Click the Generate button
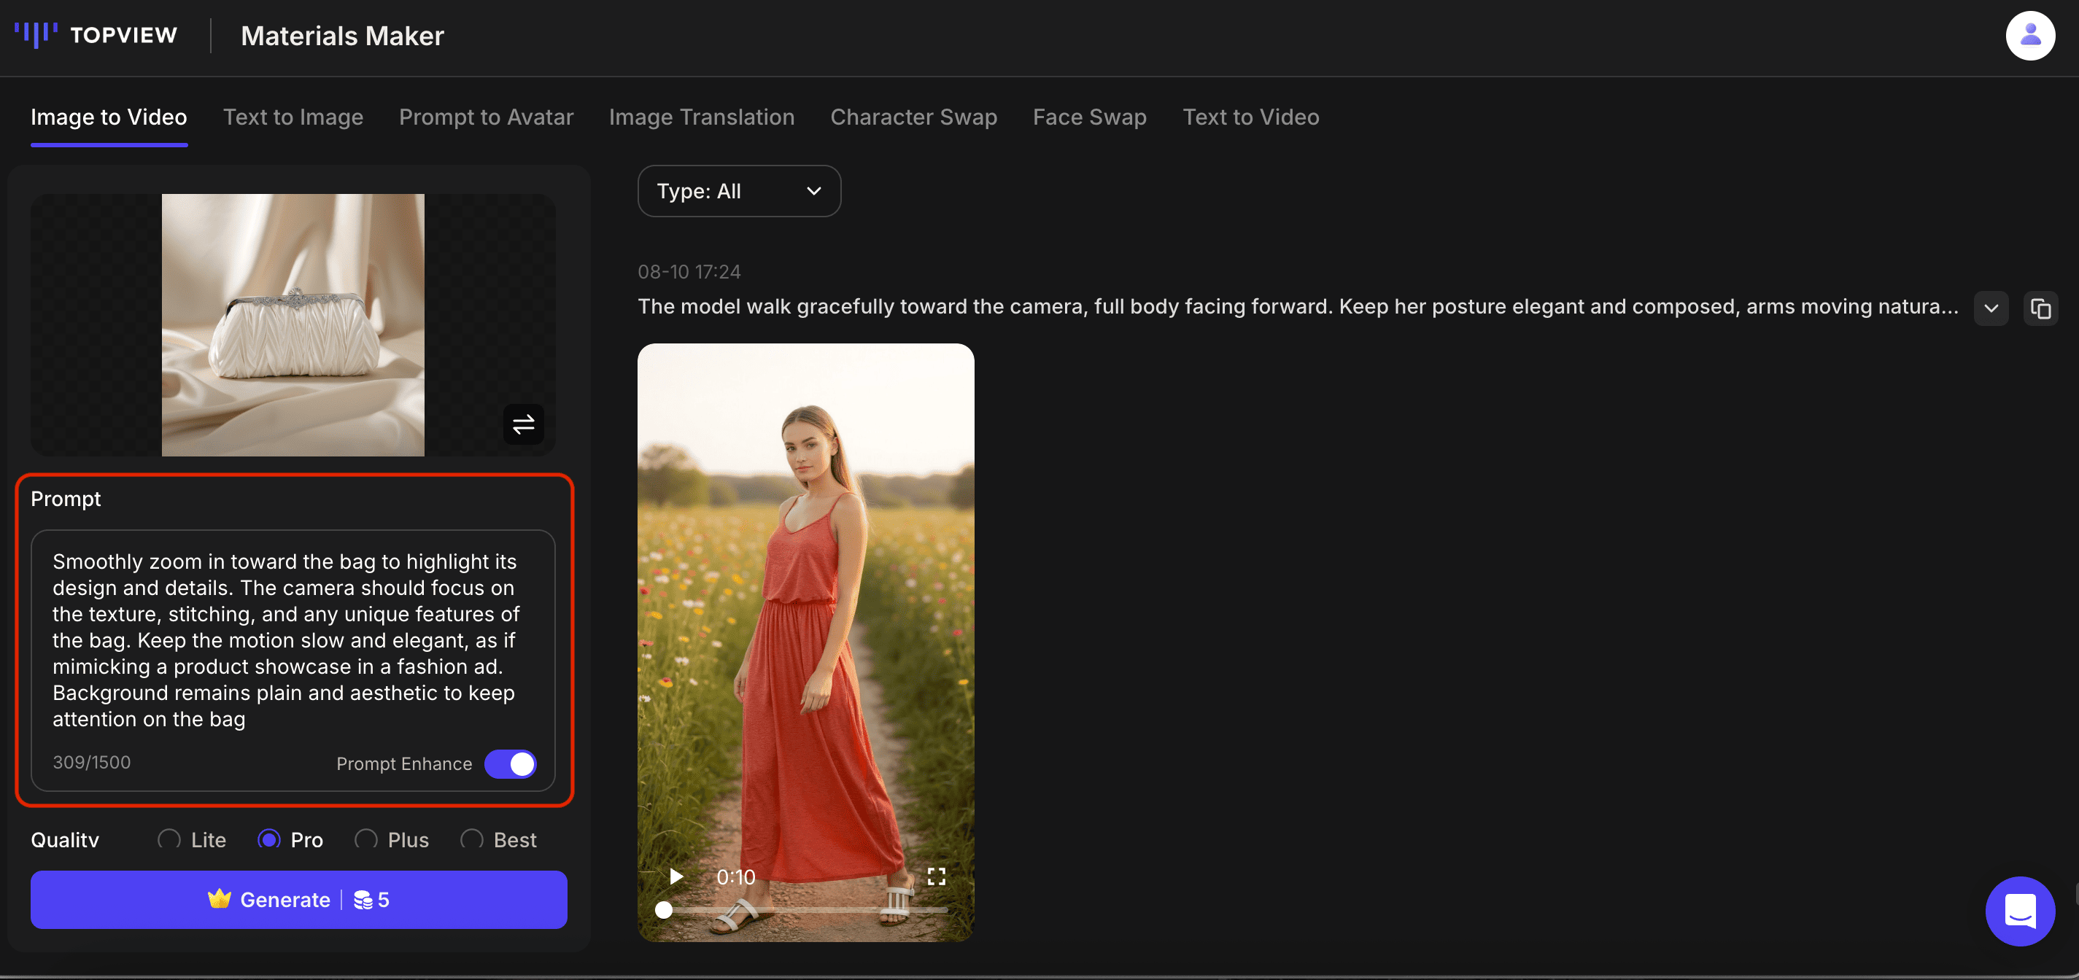The image size is (2079, 980). [x=298, y=898]
